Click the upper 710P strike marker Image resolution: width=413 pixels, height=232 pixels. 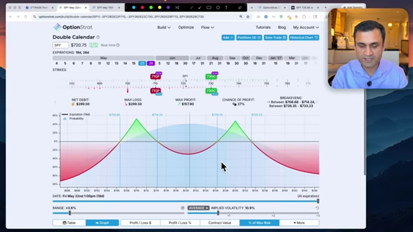(155, 76)
